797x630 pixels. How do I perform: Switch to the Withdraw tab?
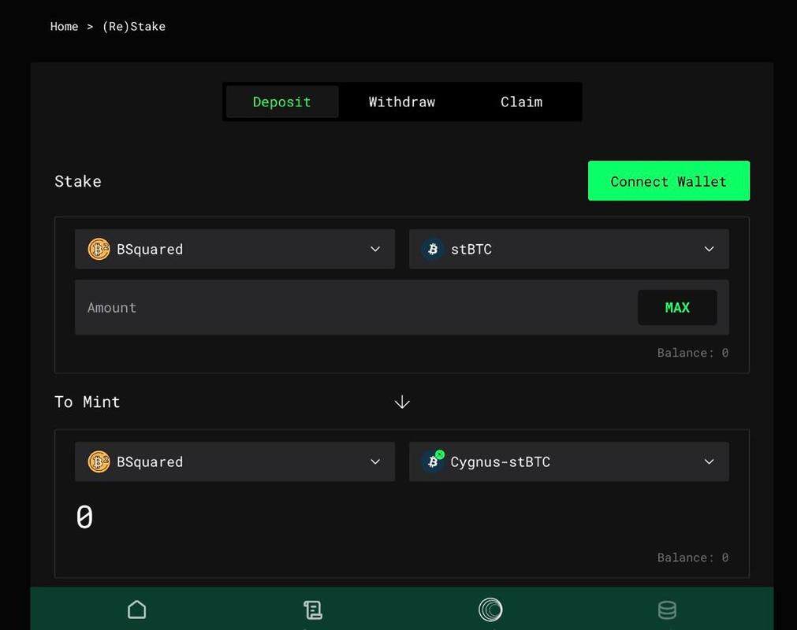pyautogui.click(x=401, y=102)
